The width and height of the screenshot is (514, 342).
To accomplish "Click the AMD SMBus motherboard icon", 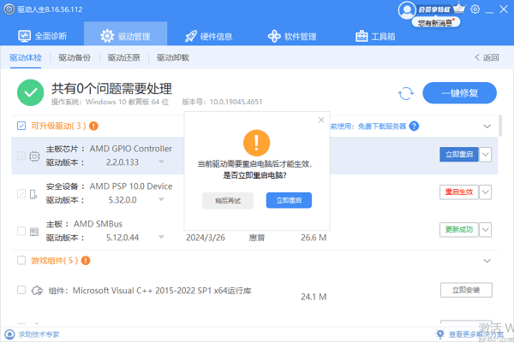I will [34, 232].
